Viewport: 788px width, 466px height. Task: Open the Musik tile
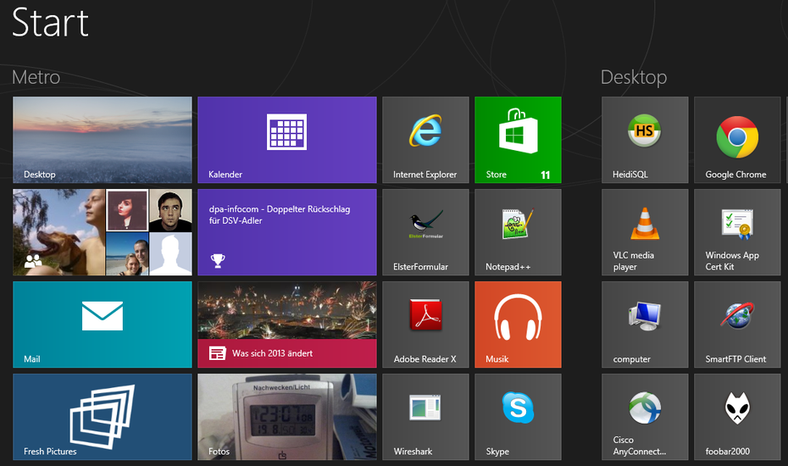(518, 325)
